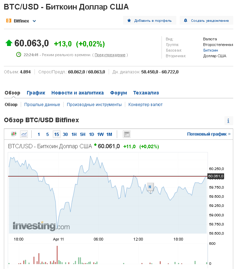Click the star icon in Добавить в портфель
This screenshot has height=269, width=235.
pyautogui.click(x=129, y=21)
